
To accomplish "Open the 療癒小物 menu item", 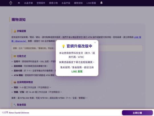I will [53, 3].
